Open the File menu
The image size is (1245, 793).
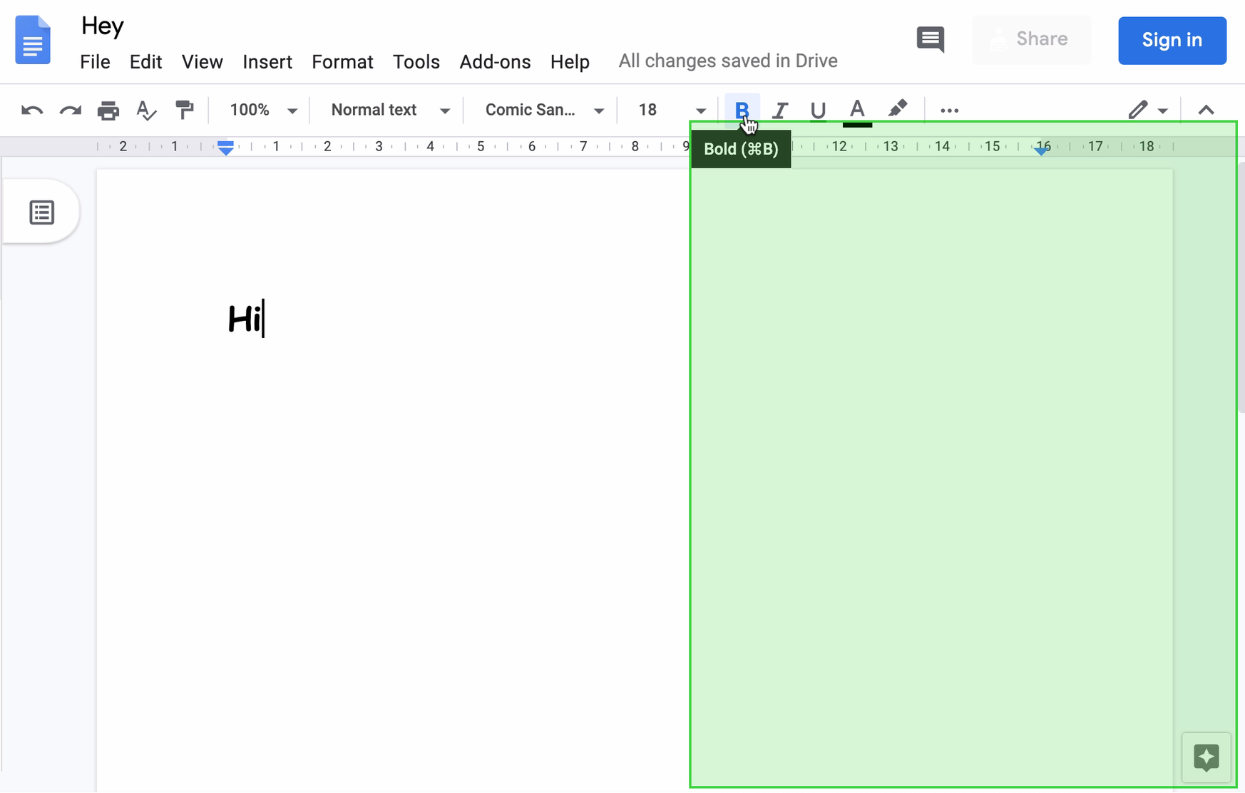95,62
